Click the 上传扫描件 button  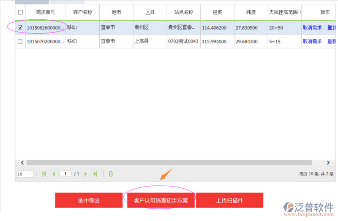229,200
